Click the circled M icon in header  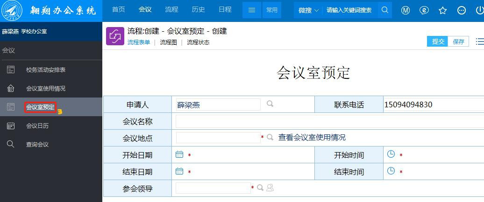(x=406, y=10)
